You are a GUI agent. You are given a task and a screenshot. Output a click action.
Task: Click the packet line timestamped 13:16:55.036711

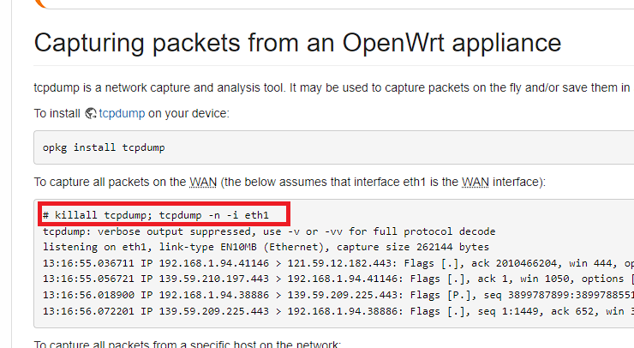(338, 263)
